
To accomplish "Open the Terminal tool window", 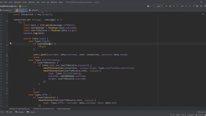I will 31,112.
